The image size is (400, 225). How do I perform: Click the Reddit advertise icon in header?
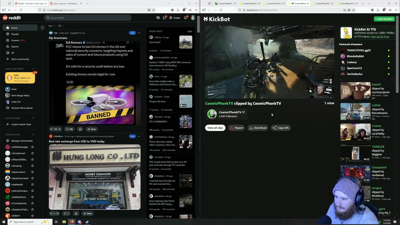point(158,18)
